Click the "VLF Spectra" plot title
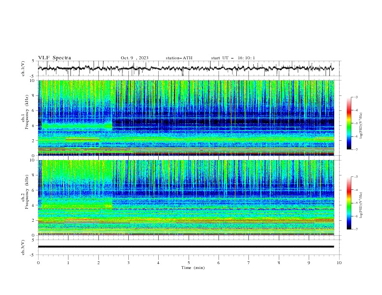 coord(55,58)
